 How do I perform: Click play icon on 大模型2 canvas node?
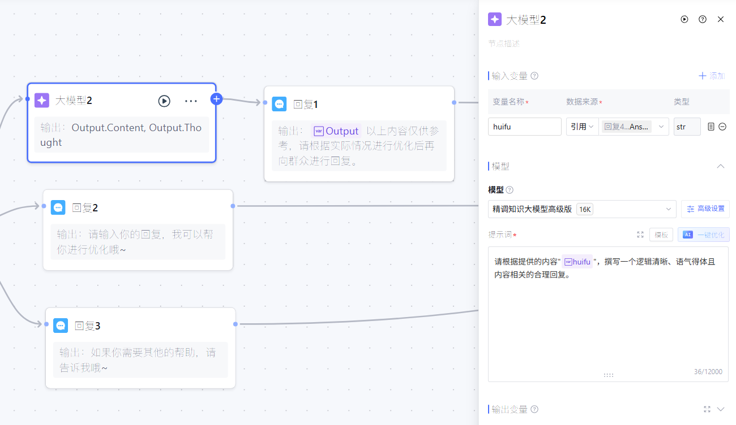coord(164,101)
